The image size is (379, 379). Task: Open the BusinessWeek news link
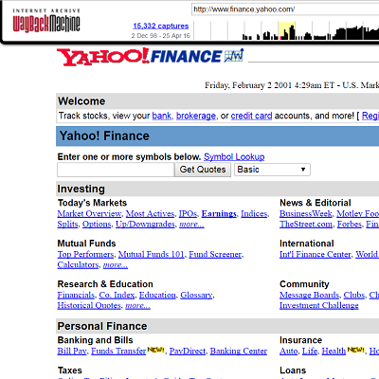point(306,214)
